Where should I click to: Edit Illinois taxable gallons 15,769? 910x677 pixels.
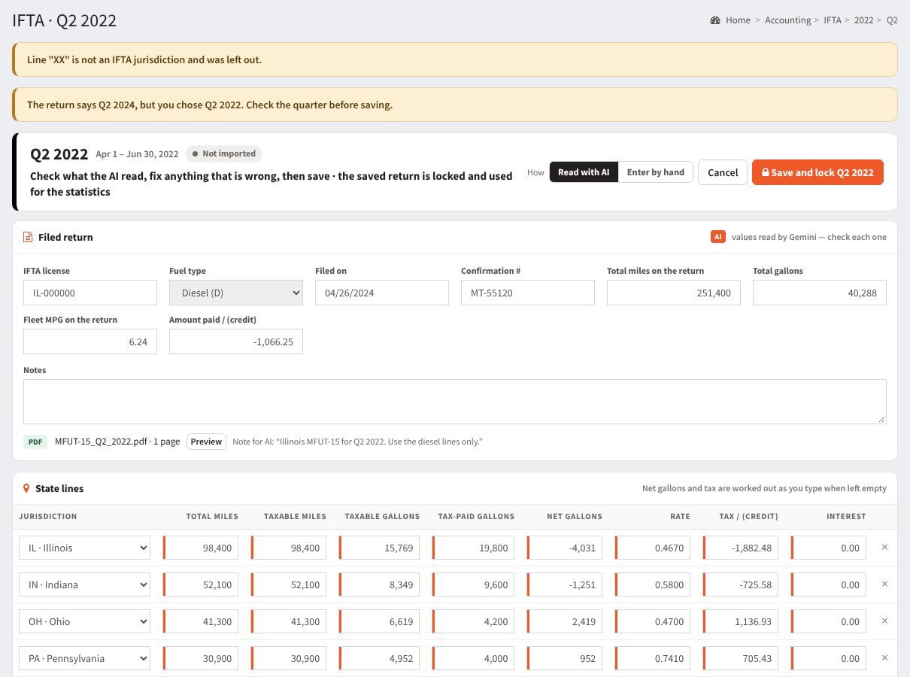click(x=380, y=548)
